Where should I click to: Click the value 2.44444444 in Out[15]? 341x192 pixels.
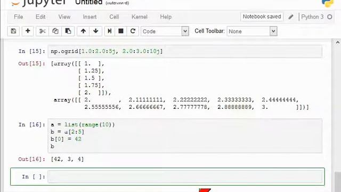[279, 100]
